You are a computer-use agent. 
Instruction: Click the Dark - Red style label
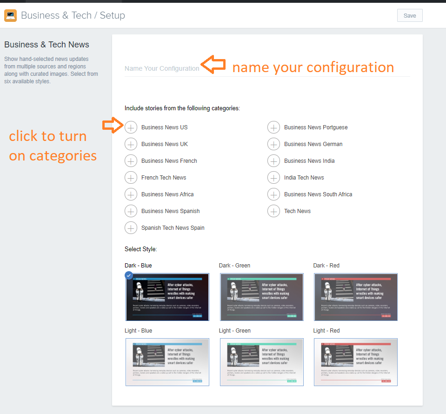326,266
